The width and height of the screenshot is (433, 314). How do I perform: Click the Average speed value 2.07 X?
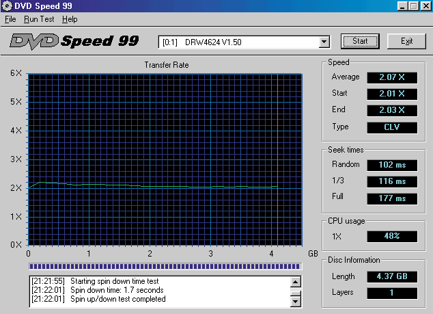click(x=392, y=77)
